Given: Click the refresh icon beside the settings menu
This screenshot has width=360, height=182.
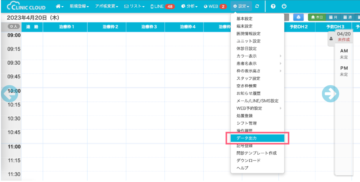Looking at the screenshot, I should (257, 6).
